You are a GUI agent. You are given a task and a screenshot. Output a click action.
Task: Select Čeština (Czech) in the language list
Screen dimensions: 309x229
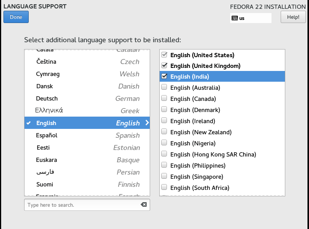click(87, 62)
